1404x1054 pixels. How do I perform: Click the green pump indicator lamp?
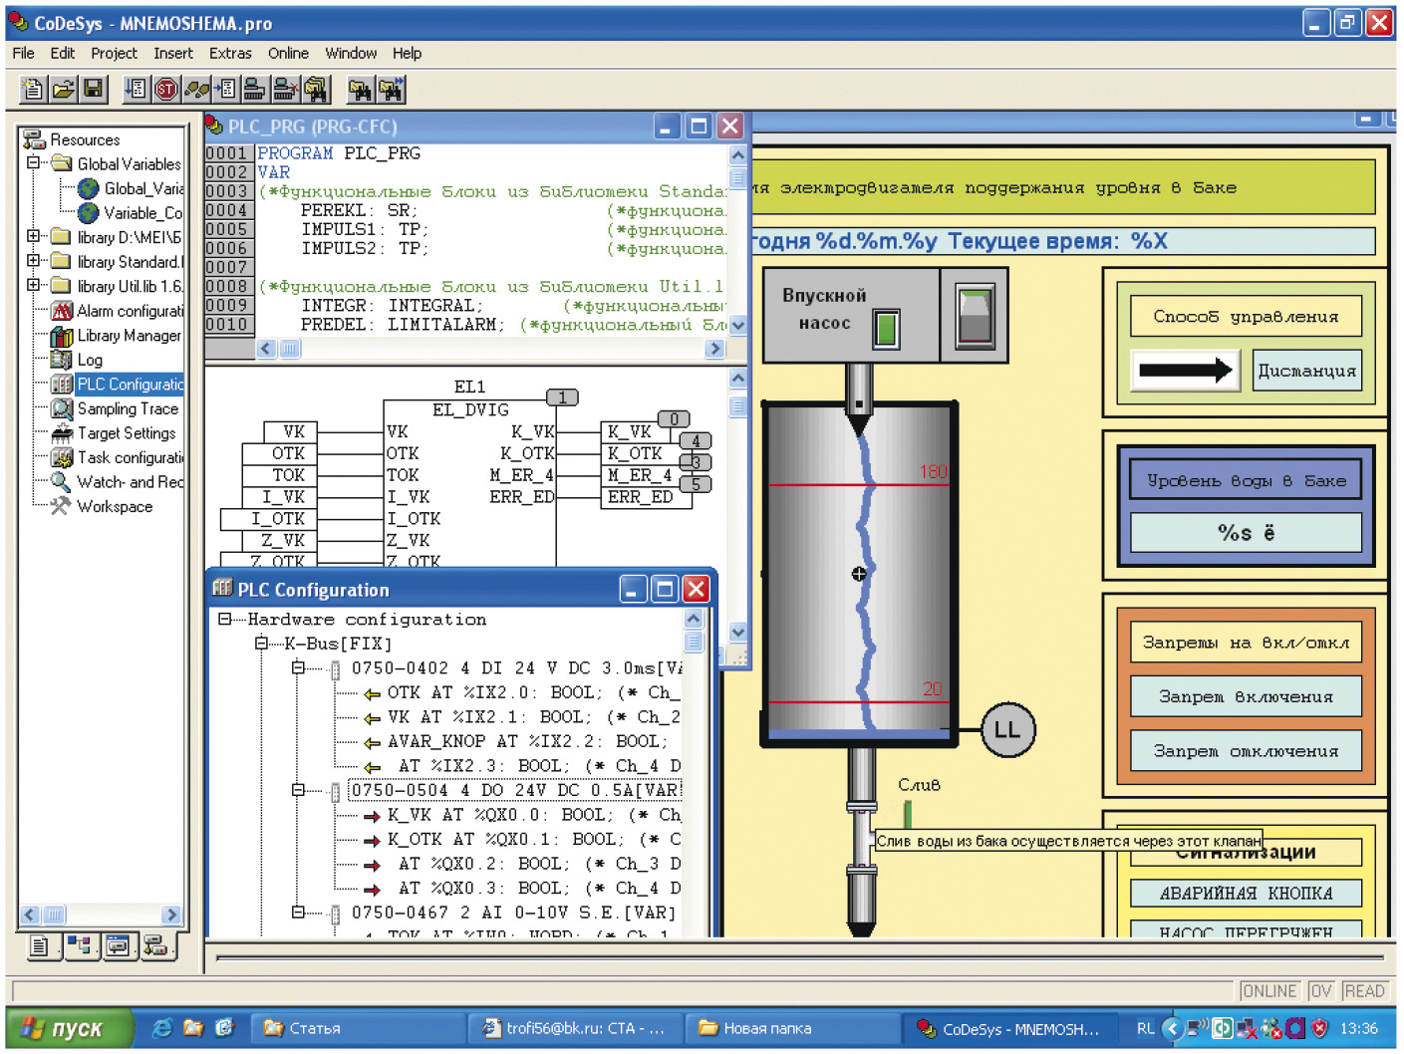point(886,328)
